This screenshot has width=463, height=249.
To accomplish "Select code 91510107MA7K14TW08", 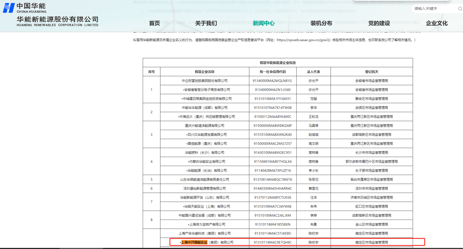I will click(x=273, y=108).
